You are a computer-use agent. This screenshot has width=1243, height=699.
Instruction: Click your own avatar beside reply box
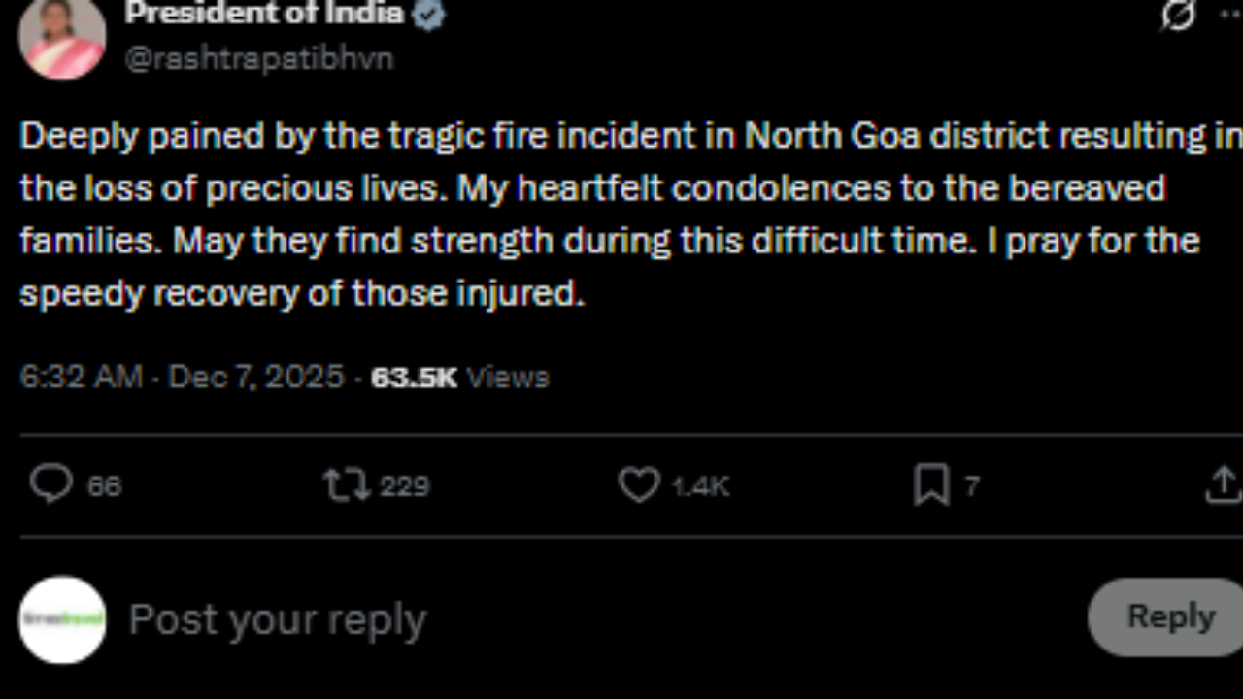coord(62,619)
